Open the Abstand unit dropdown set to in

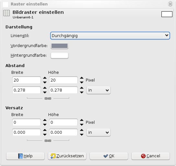pyautogui.click(x=98, y=90)
